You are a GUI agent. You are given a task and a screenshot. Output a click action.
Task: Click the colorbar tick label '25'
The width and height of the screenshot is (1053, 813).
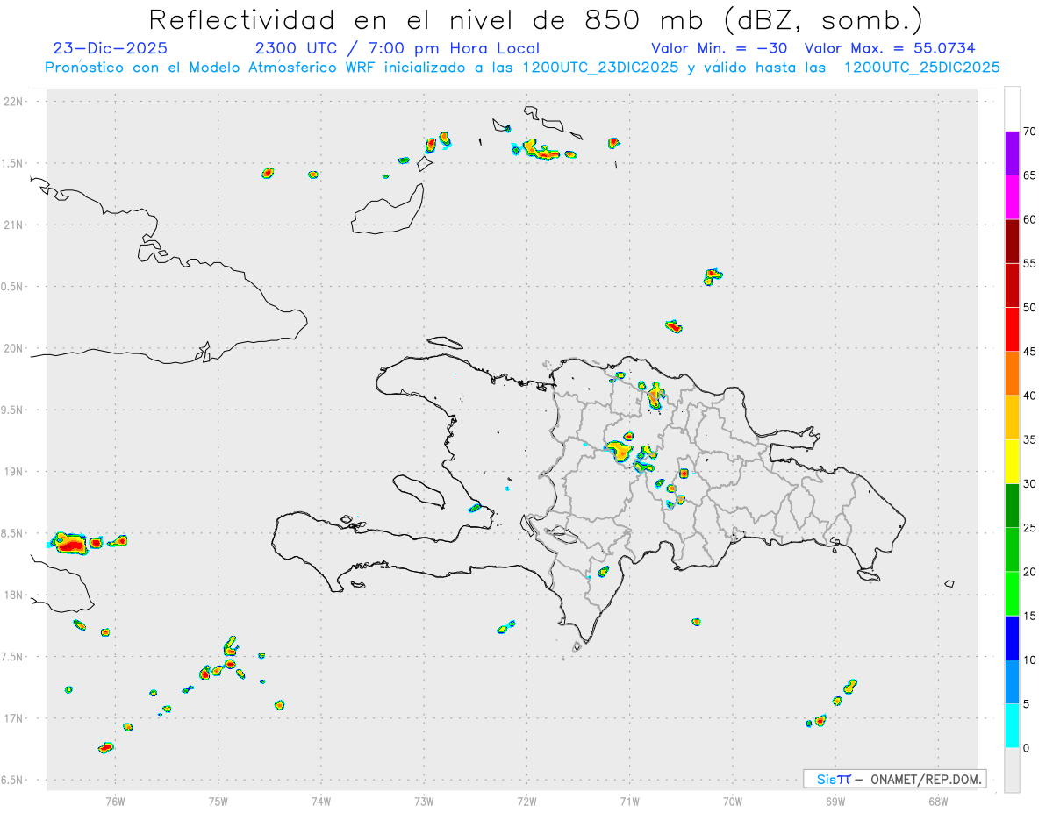tap(1030, 528)
